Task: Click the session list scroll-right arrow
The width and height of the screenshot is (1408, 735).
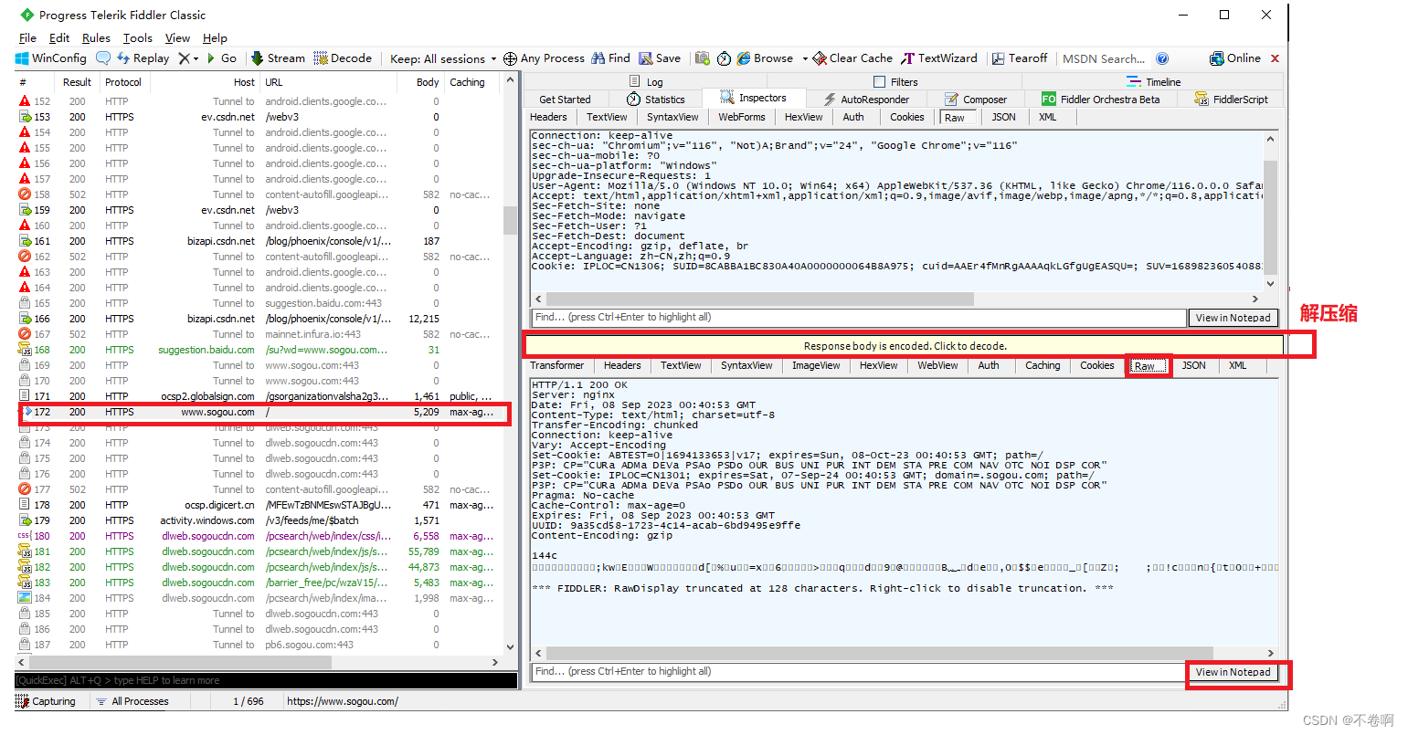Action: (495, 663)
